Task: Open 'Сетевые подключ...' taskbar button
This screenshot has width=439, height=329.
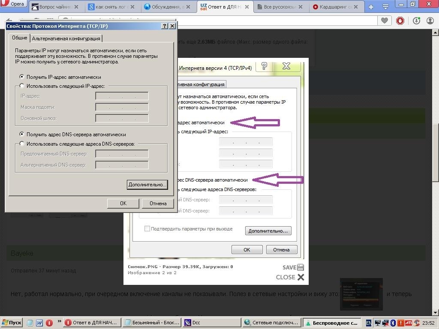Action: [271, 323]
